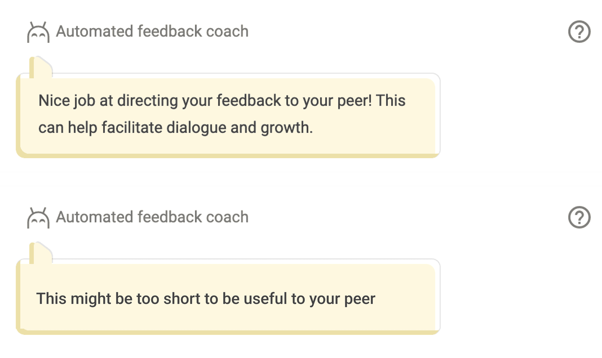
Task: Click the 'Nice job at directing' message bubble
Action: point(228,116)
